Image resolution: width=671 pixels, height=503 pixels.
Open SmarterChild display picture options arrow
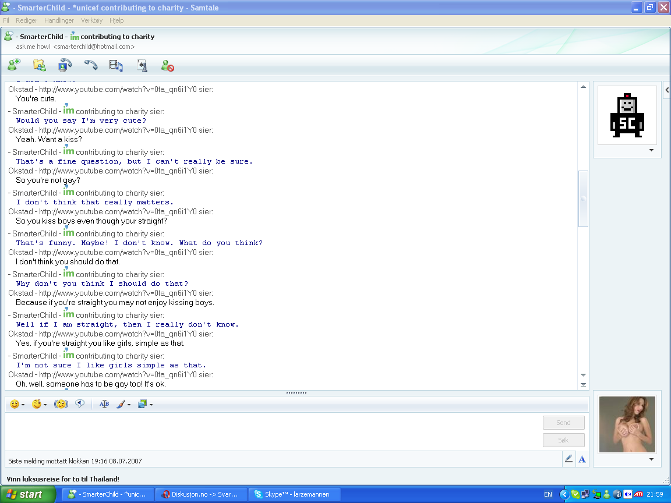tap(651, 150)
